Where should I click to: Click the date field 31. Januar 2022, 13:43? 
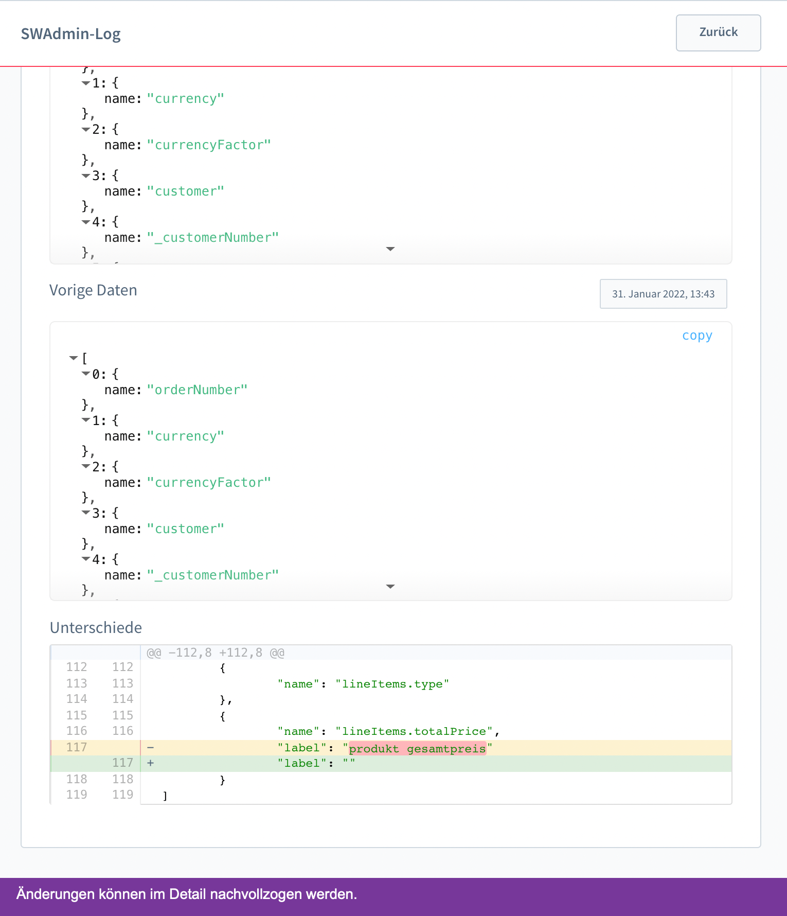[x=663, y=294]
